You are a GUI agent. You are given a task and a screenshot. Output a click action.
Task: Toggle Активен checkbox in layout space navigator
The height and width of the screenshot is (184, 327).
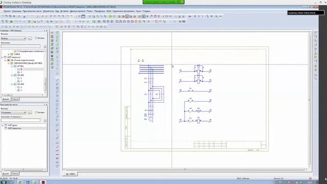click(x=36, y=112)
